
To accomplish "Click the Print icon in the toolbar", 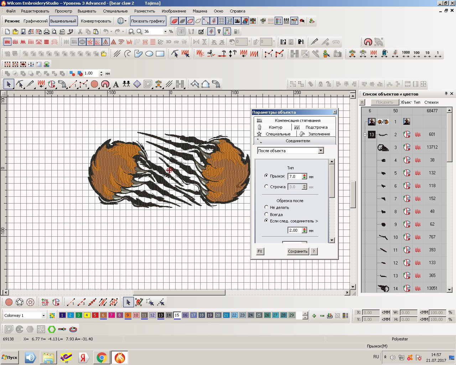I will 46,32.
